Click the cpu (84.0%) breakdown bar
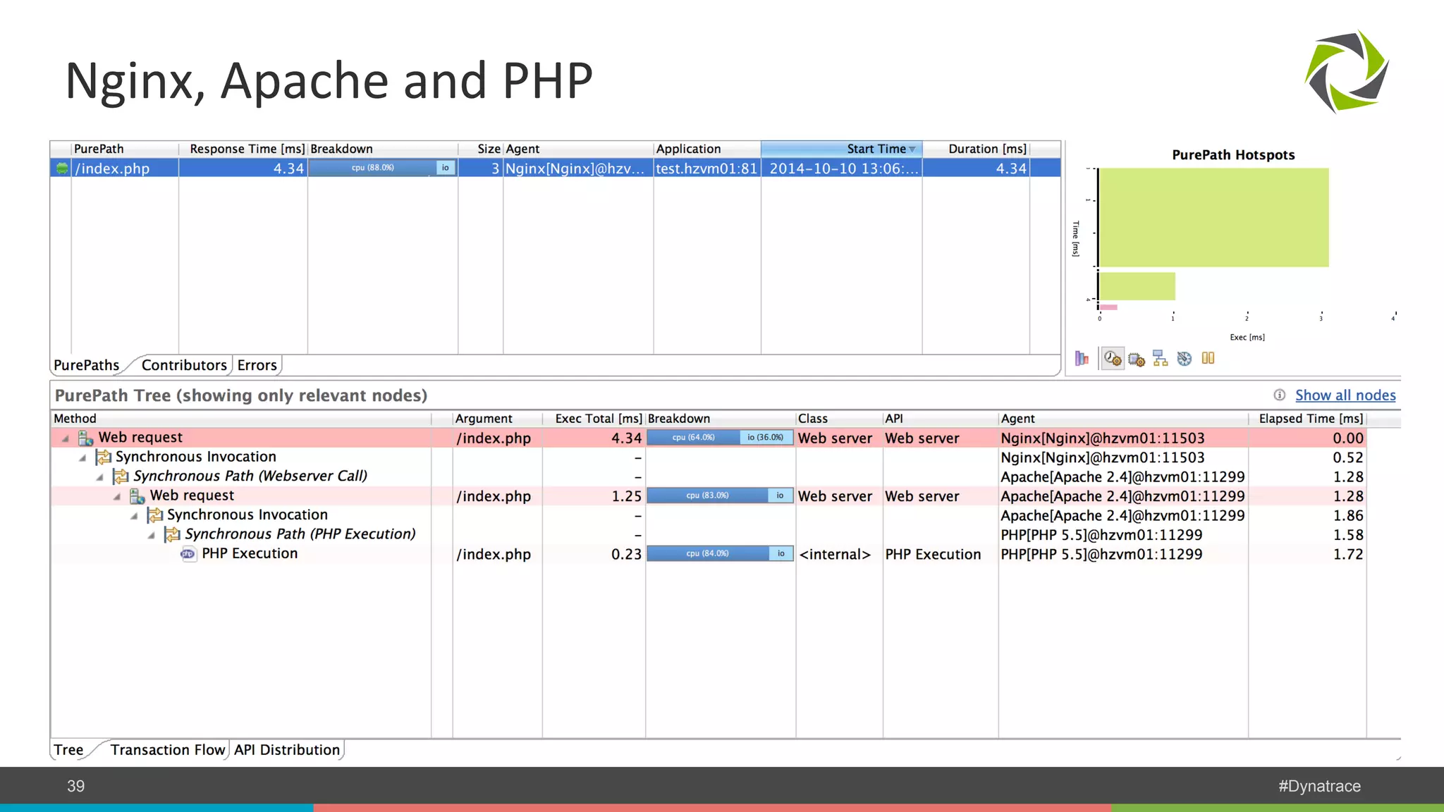1444x812 pixels. coord(720,553)
